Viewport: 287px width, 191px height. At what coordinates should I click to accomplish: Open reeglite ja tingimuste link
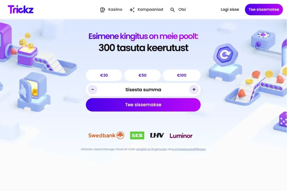151,149
